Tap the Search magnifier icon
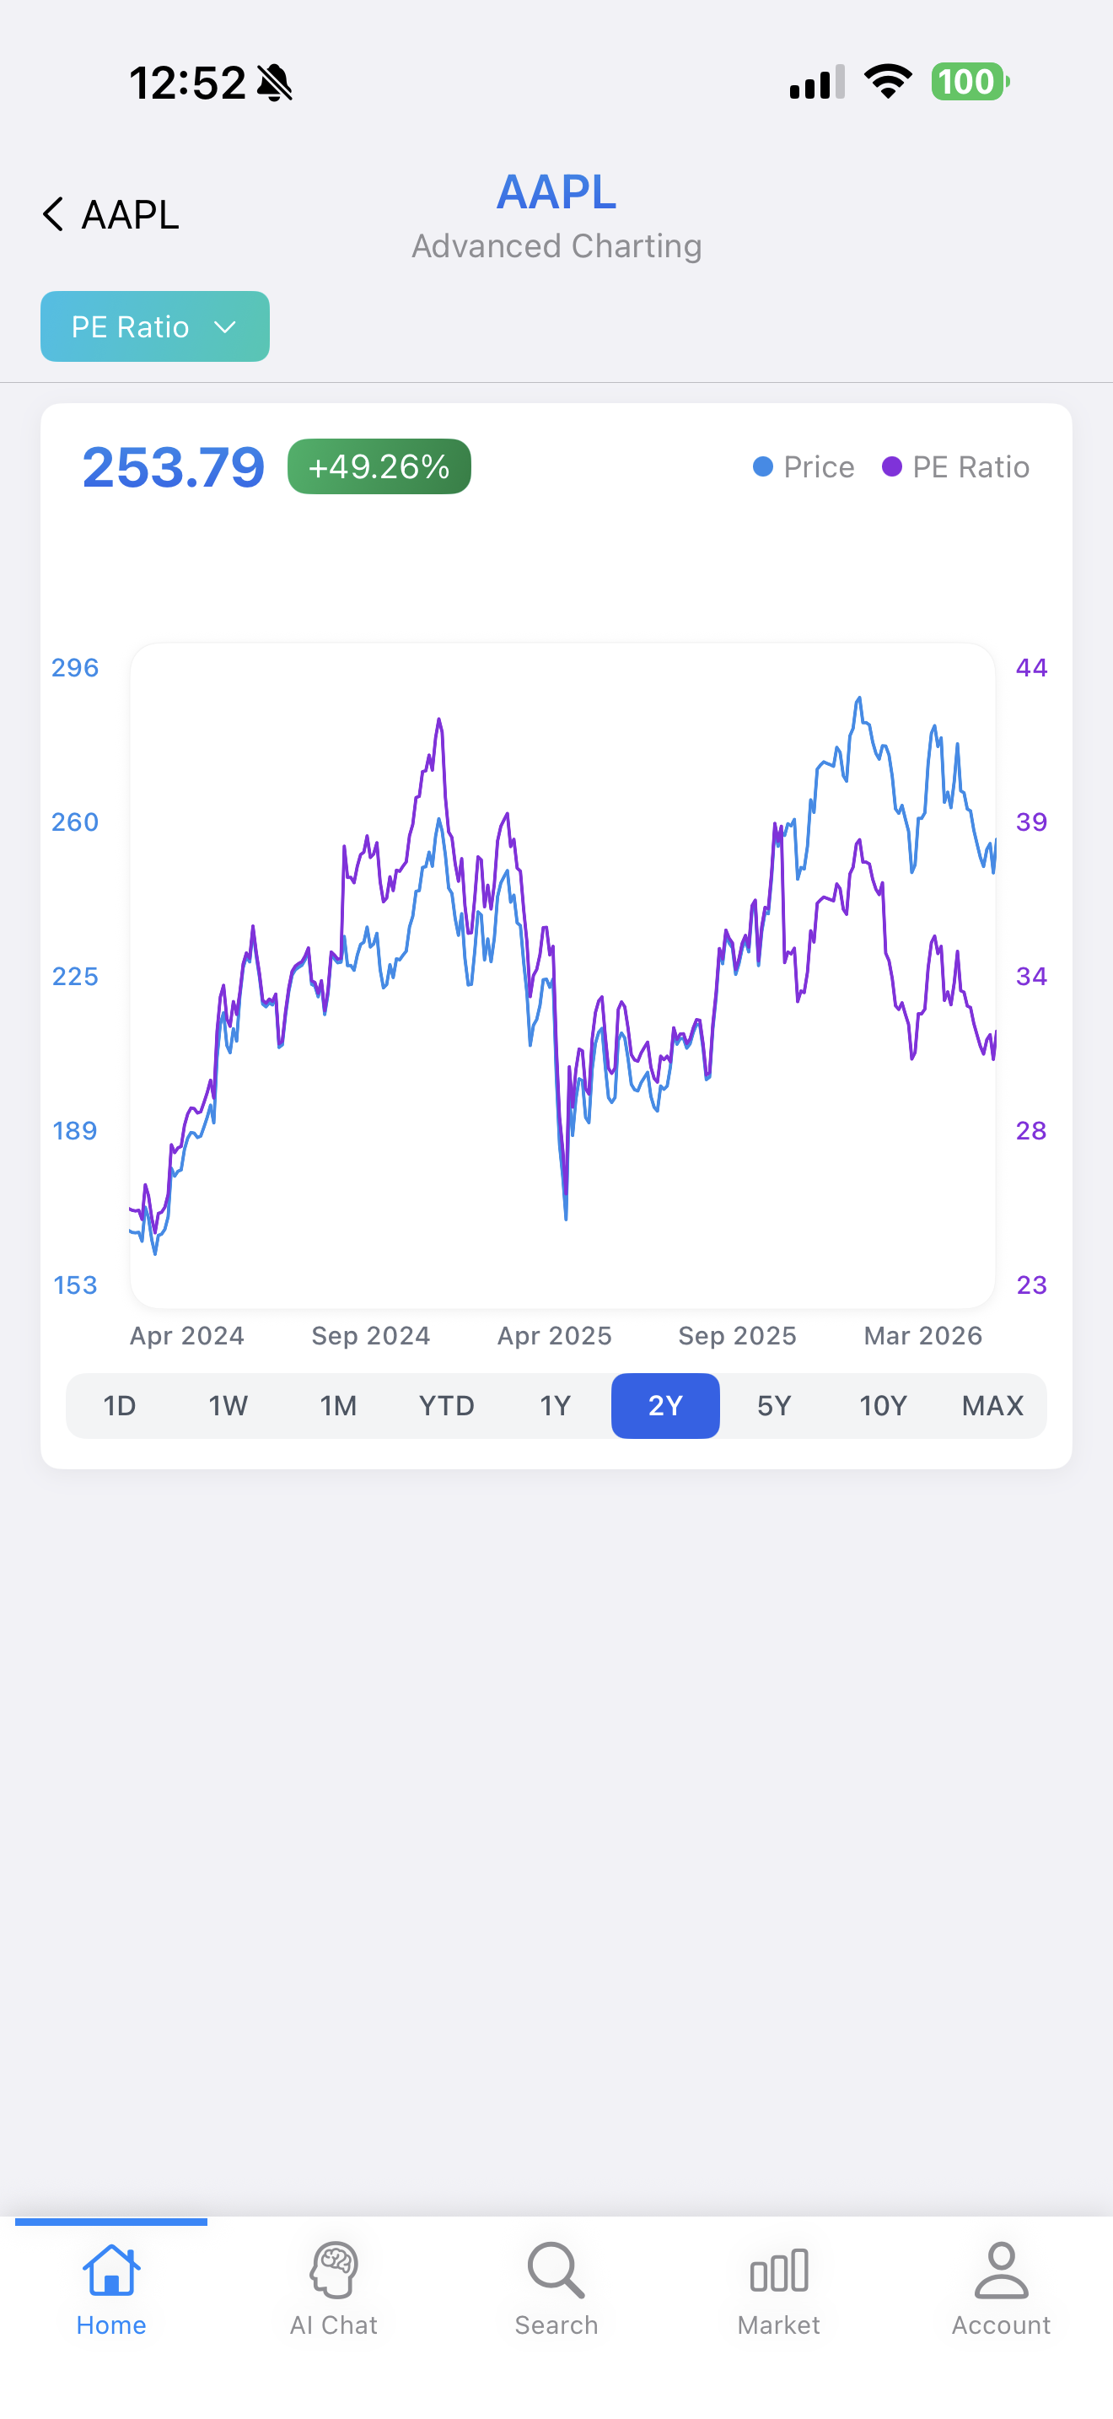Image resolution: width=1113 pixels, height=2419 pixels. [556, 2270]
